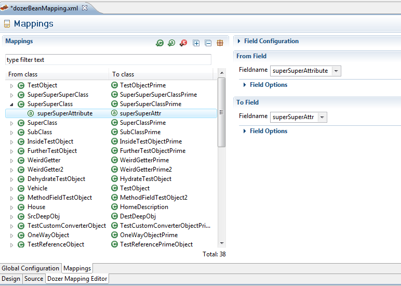Click the WeirdGetter class icon
This screenshot has width=401, height=286.
click(x=21, y=160)
